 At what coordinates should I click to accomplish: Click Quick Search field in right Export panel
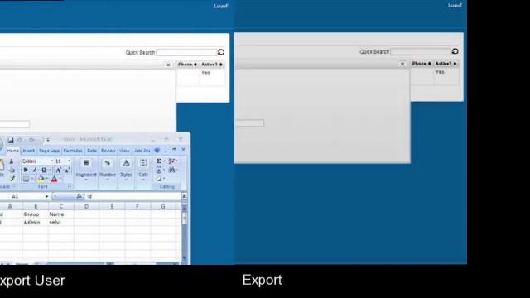421,51
